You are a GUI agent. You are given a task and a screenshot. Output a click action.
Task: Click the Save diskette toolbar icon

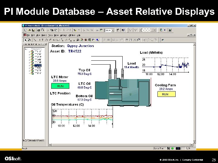(x=33, y=30)
